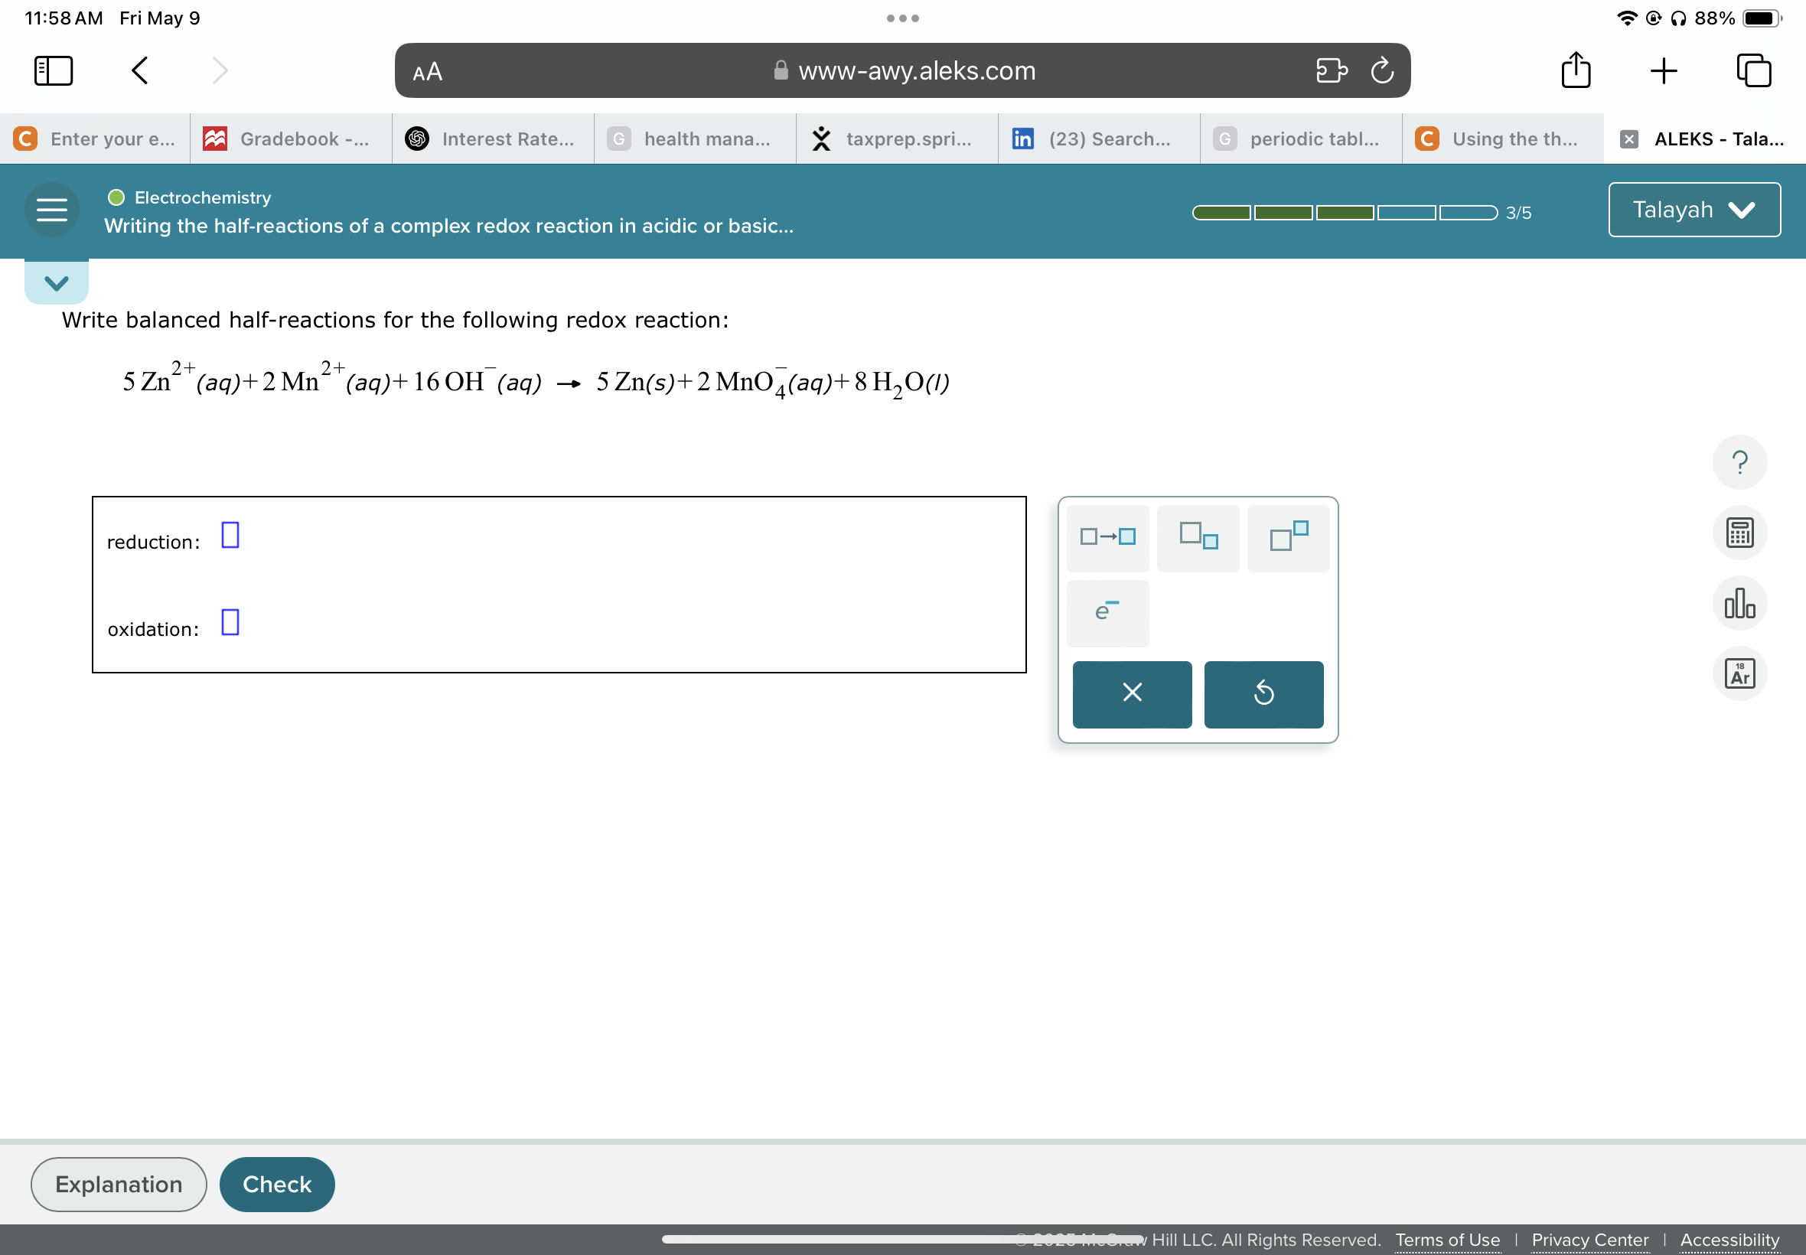Viewport: 1806px width, 1255px height.
Task: Open the hamburger navigation menu
Action: (51, 209)
